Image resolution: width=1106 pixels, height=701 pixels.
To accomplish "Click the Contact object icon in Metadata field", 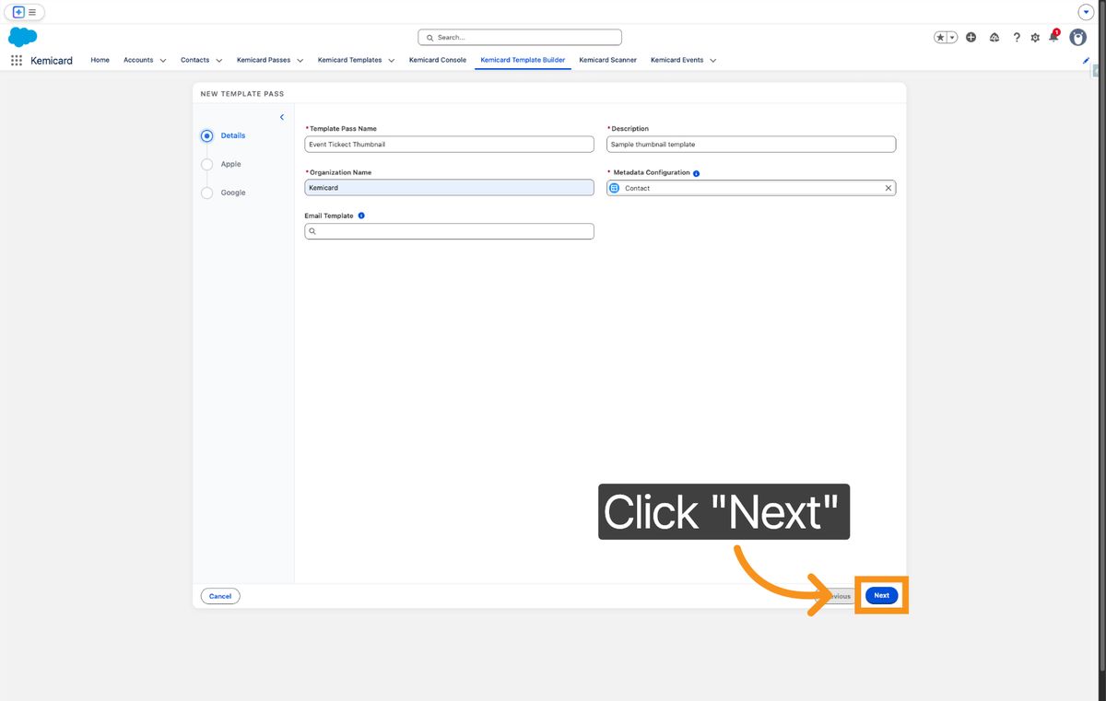I will pyautogui.click(x=615, y=188).
